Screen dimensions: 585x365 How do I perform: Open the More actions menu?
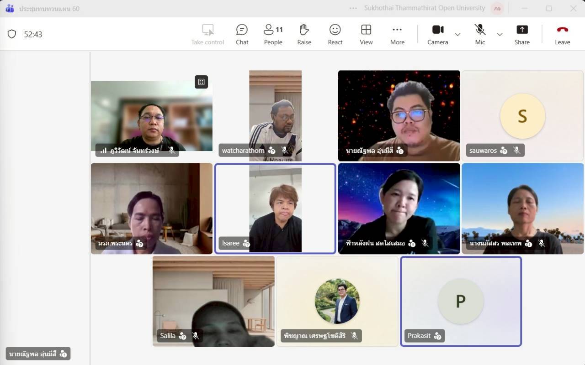(397, 35)
